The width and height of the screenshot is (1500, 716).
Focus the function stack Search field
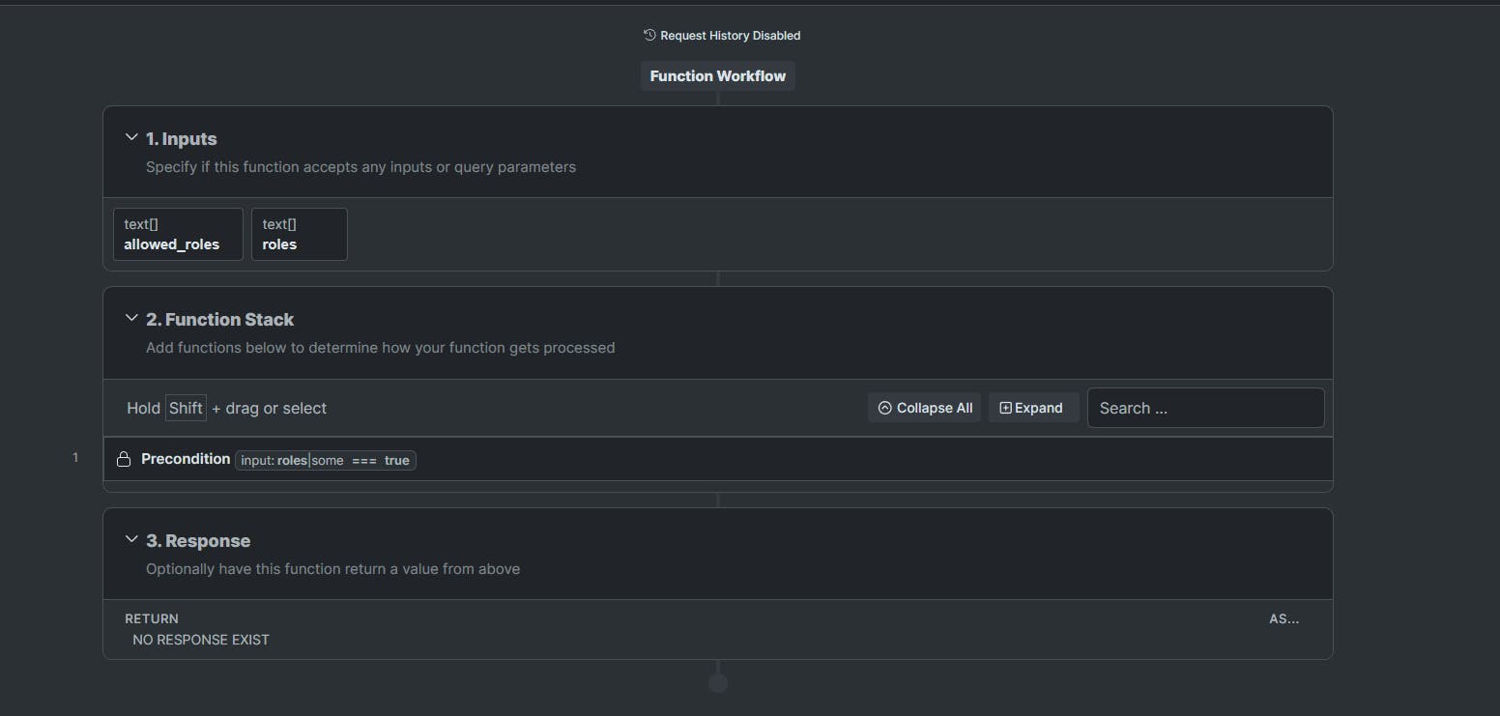[x=1205, y=408]
